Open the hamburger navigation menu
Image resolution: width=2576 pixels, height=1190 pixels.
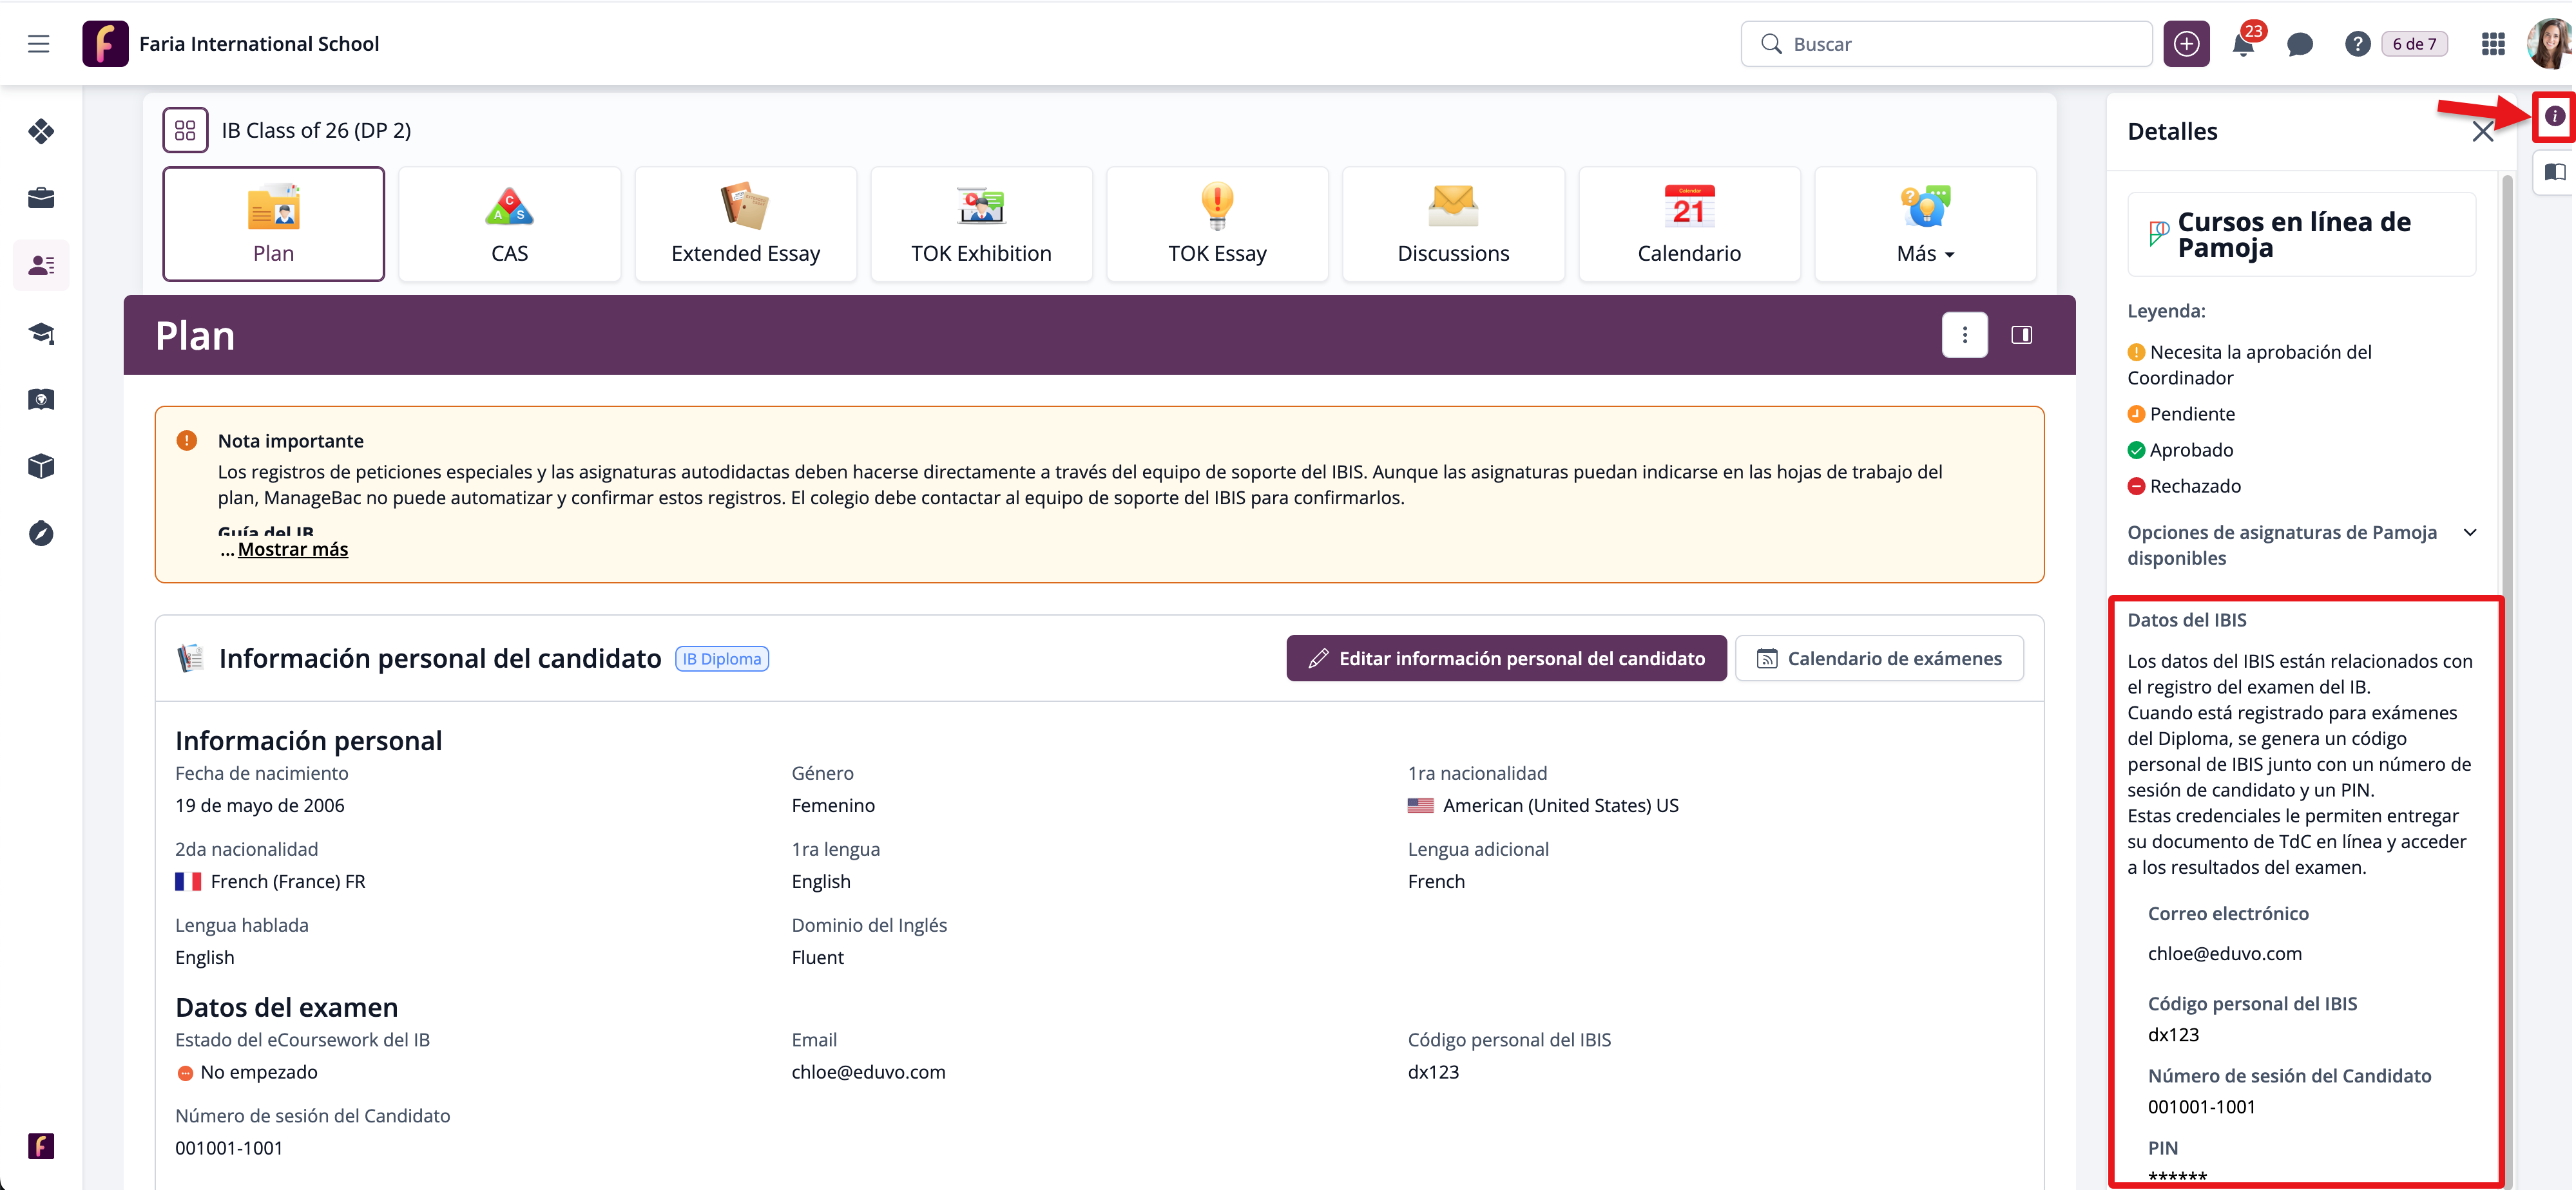(x=38, y=44)
